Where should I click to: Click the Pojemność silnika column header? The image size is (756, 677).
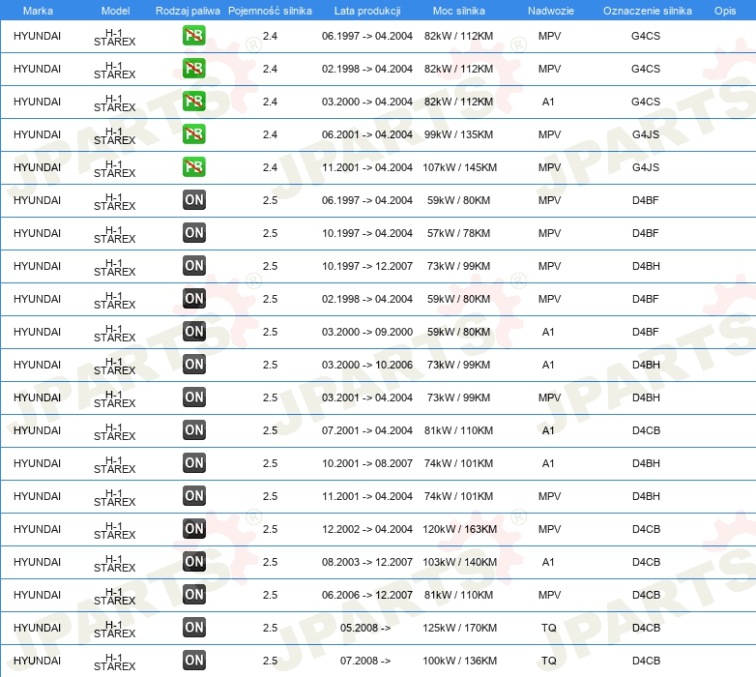click(x=270, y=11)
